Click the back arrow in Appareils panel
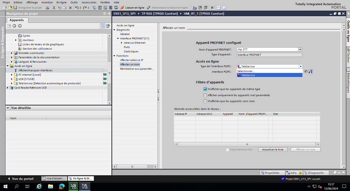 pyautogui.click(x=14, y=26)
